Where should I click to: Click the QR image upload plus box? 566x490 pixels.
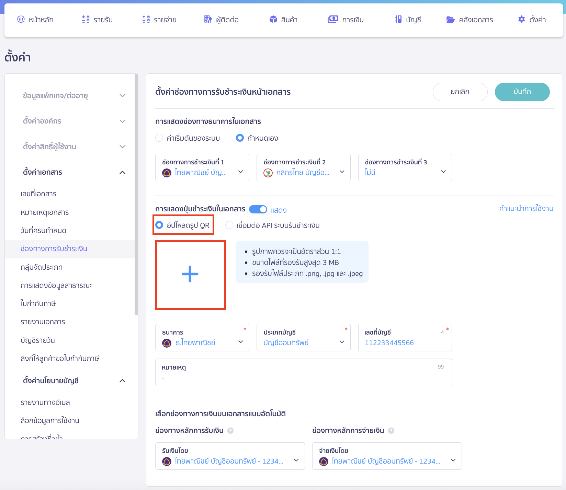(x=190, y=275)
